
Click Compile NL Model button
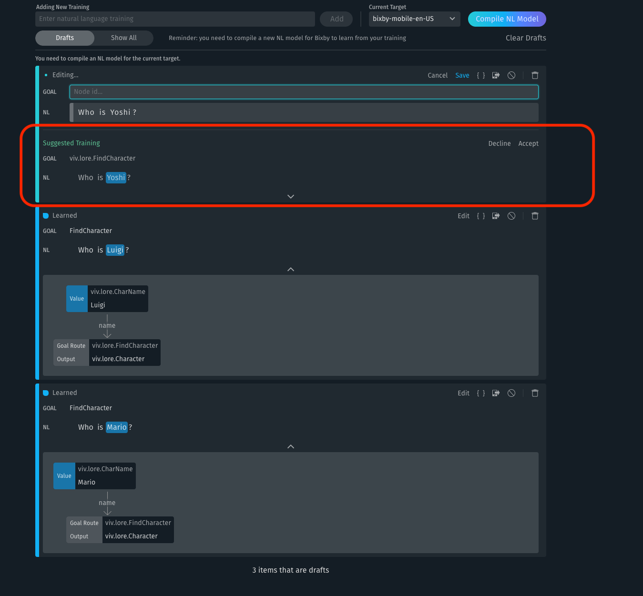pyautogui.click(x=507, y=19)
